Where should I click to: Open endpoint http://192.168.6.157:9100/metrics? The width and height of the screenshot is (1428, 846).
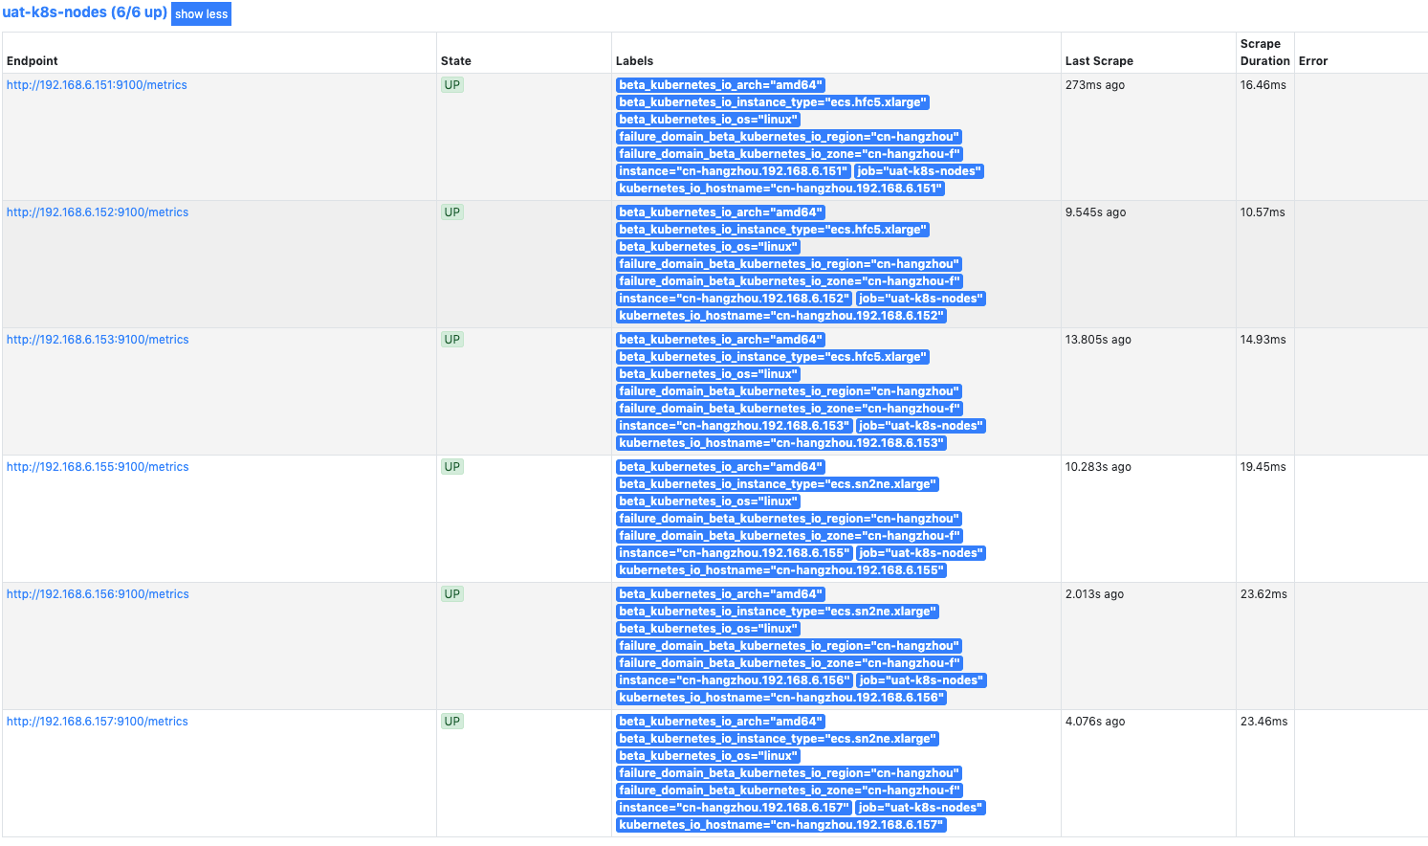click(x=98, y=722)
